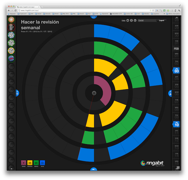Screen dimensions: 188x180
Task: Toggle the M months ring swatch
Action: tap(30, 163)
